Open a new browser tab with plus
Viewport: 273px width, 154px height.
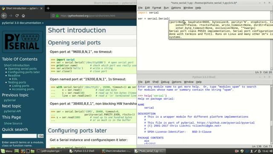[48, 8]
